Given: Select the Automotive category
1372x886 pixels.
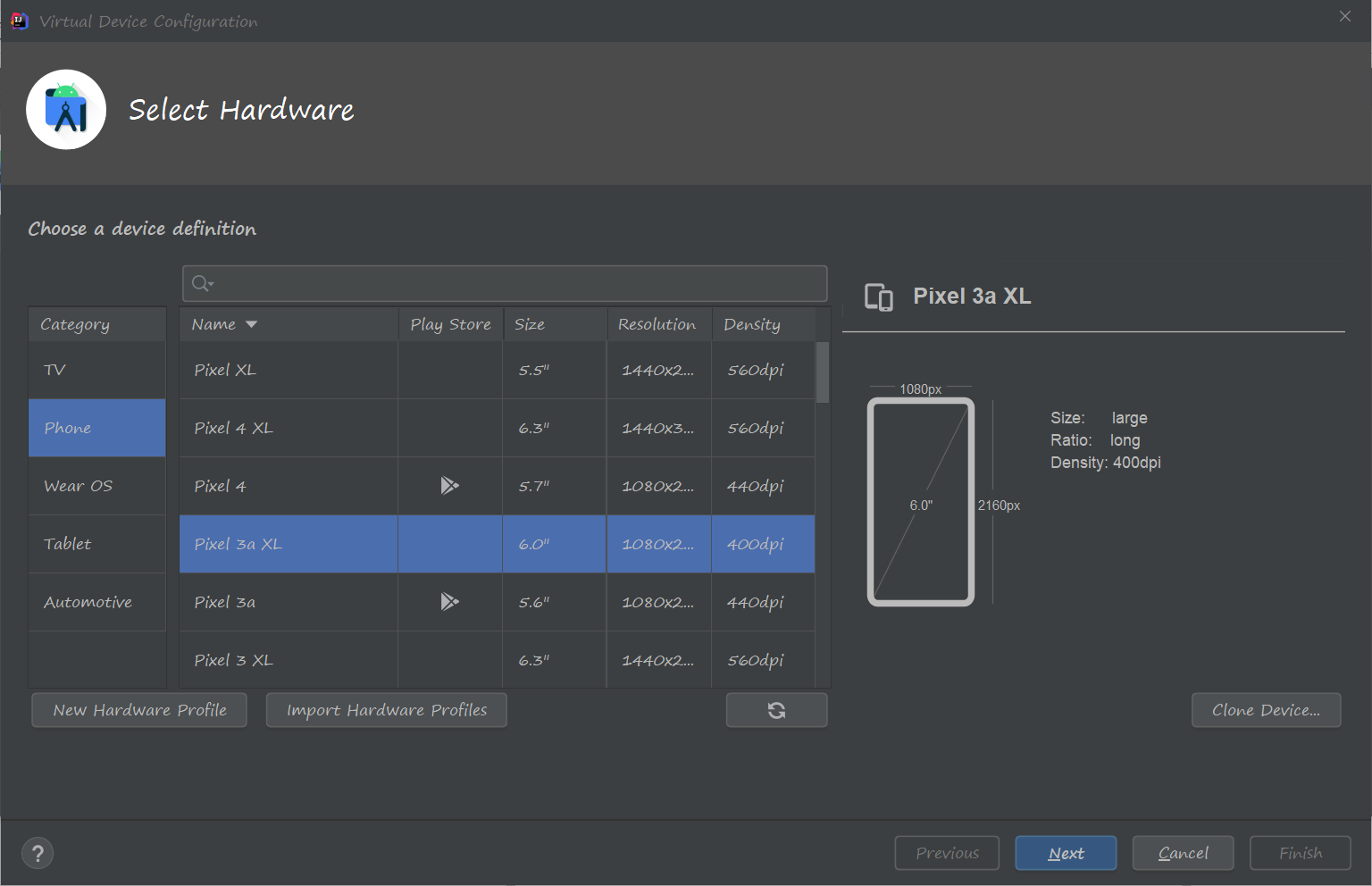Looking at the screenshot, I should point(97,602).
